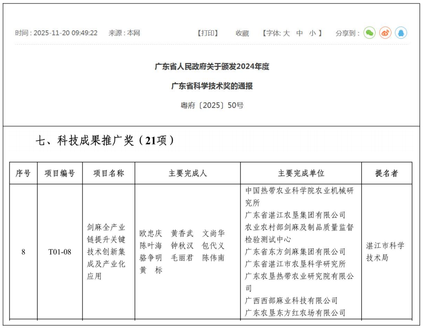Click the 来源: 本网 source text
Screen dimensions: 423x328
(x=124, y=33)
